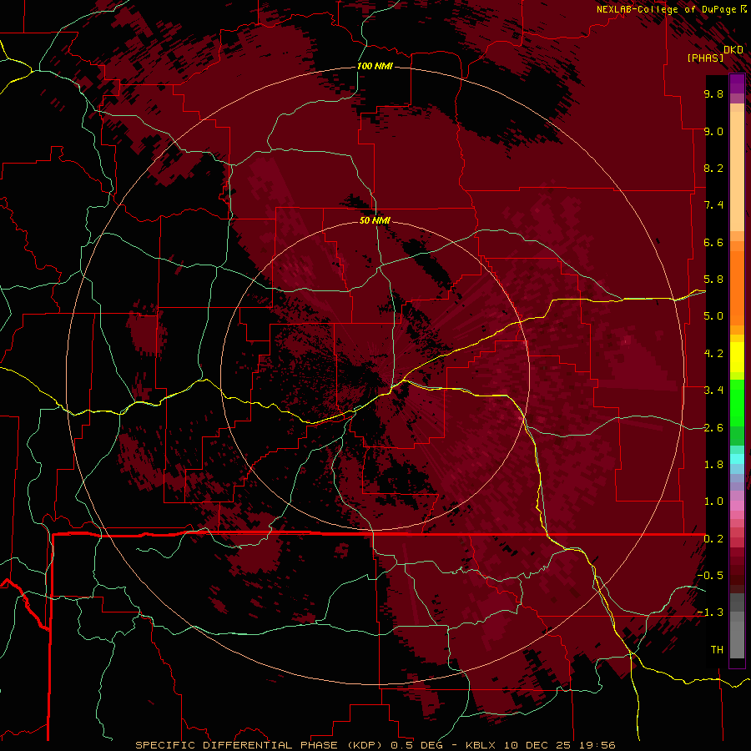Click the -1.3 legend value
This screenshot has height=751, width=751.
(x=710, y=612)
